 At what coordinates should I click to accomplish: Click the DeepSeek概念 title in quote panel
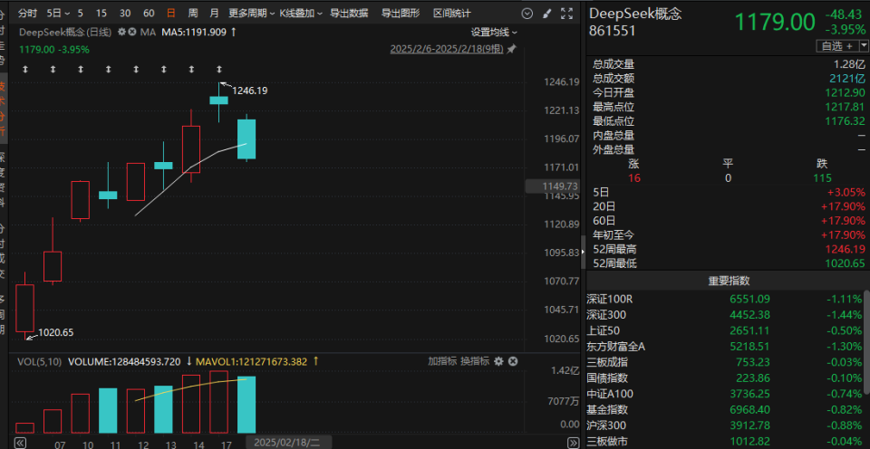click(x=635, y=14)
